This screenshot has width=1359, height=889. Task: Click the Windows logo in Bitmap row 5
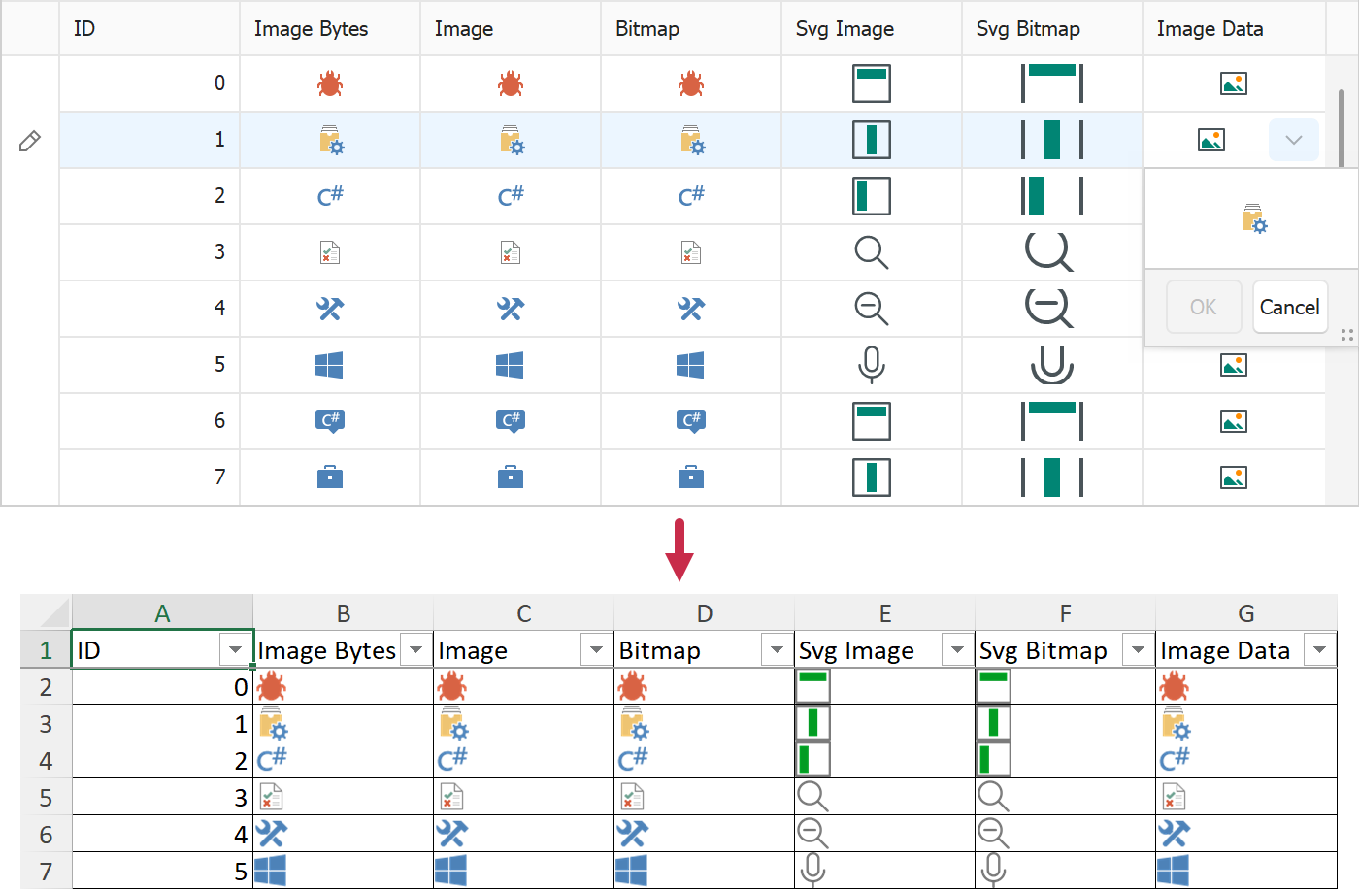pyautogui.click(x=690, y=365)
